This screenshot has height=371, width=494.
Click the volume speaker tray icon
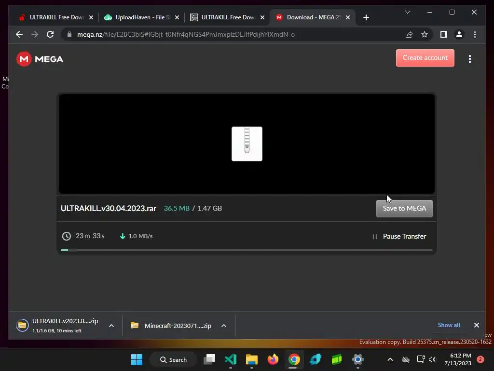[432, 359]
